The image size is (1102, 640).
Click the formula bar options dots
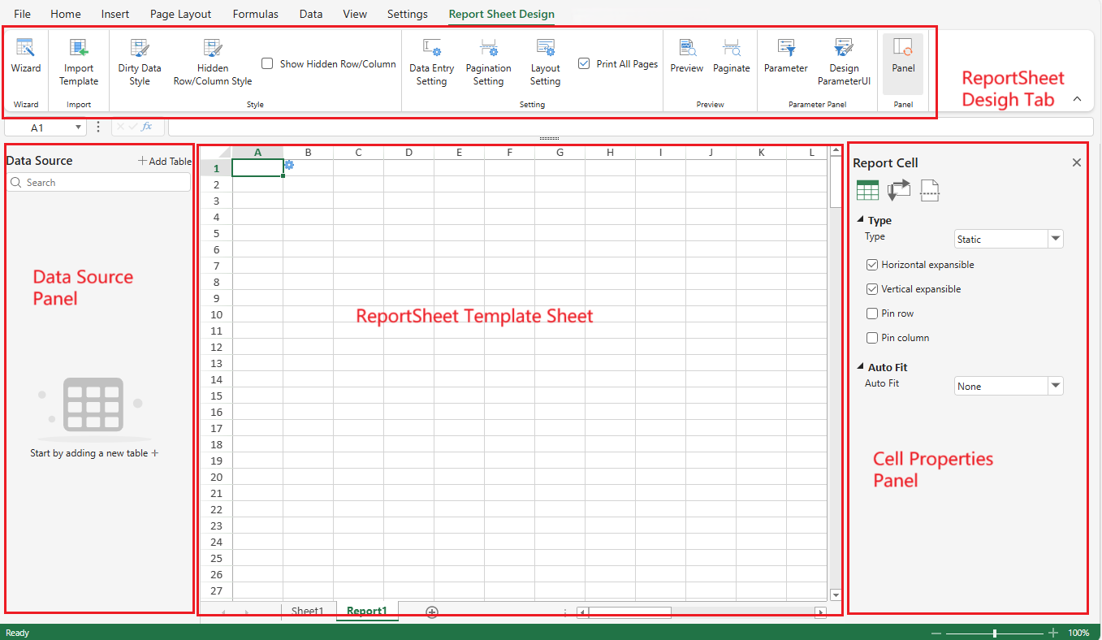click(98, 127)
